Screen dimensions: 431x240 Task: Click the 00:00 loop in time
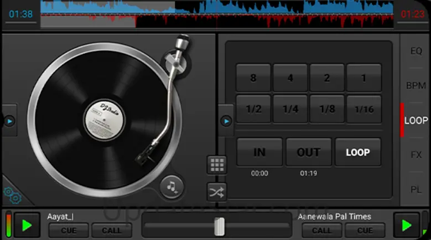click(259, 173)
